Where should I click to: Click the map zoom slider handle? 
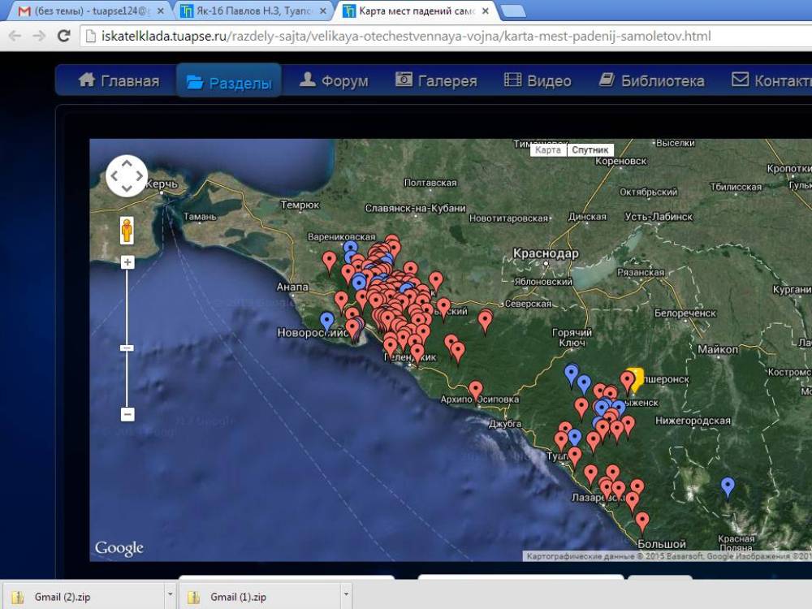tap(127, 348)
